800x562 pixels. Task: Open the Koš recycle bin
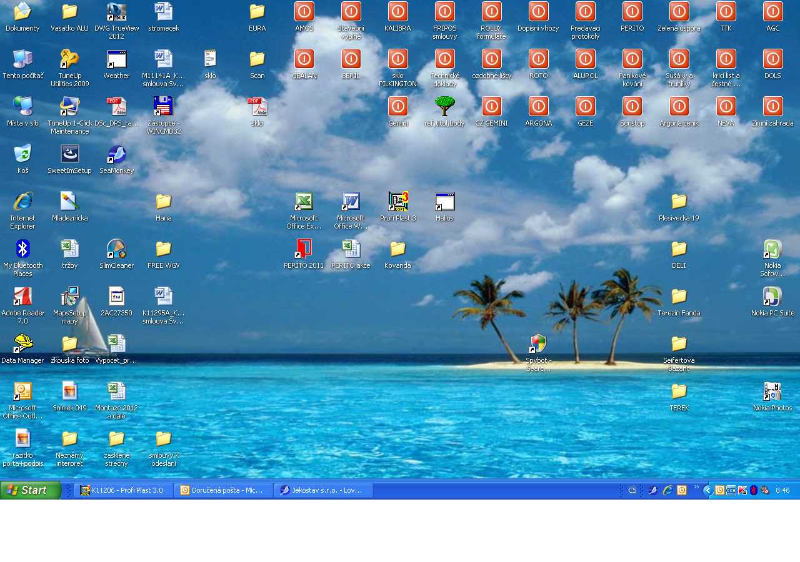[22, 154]
